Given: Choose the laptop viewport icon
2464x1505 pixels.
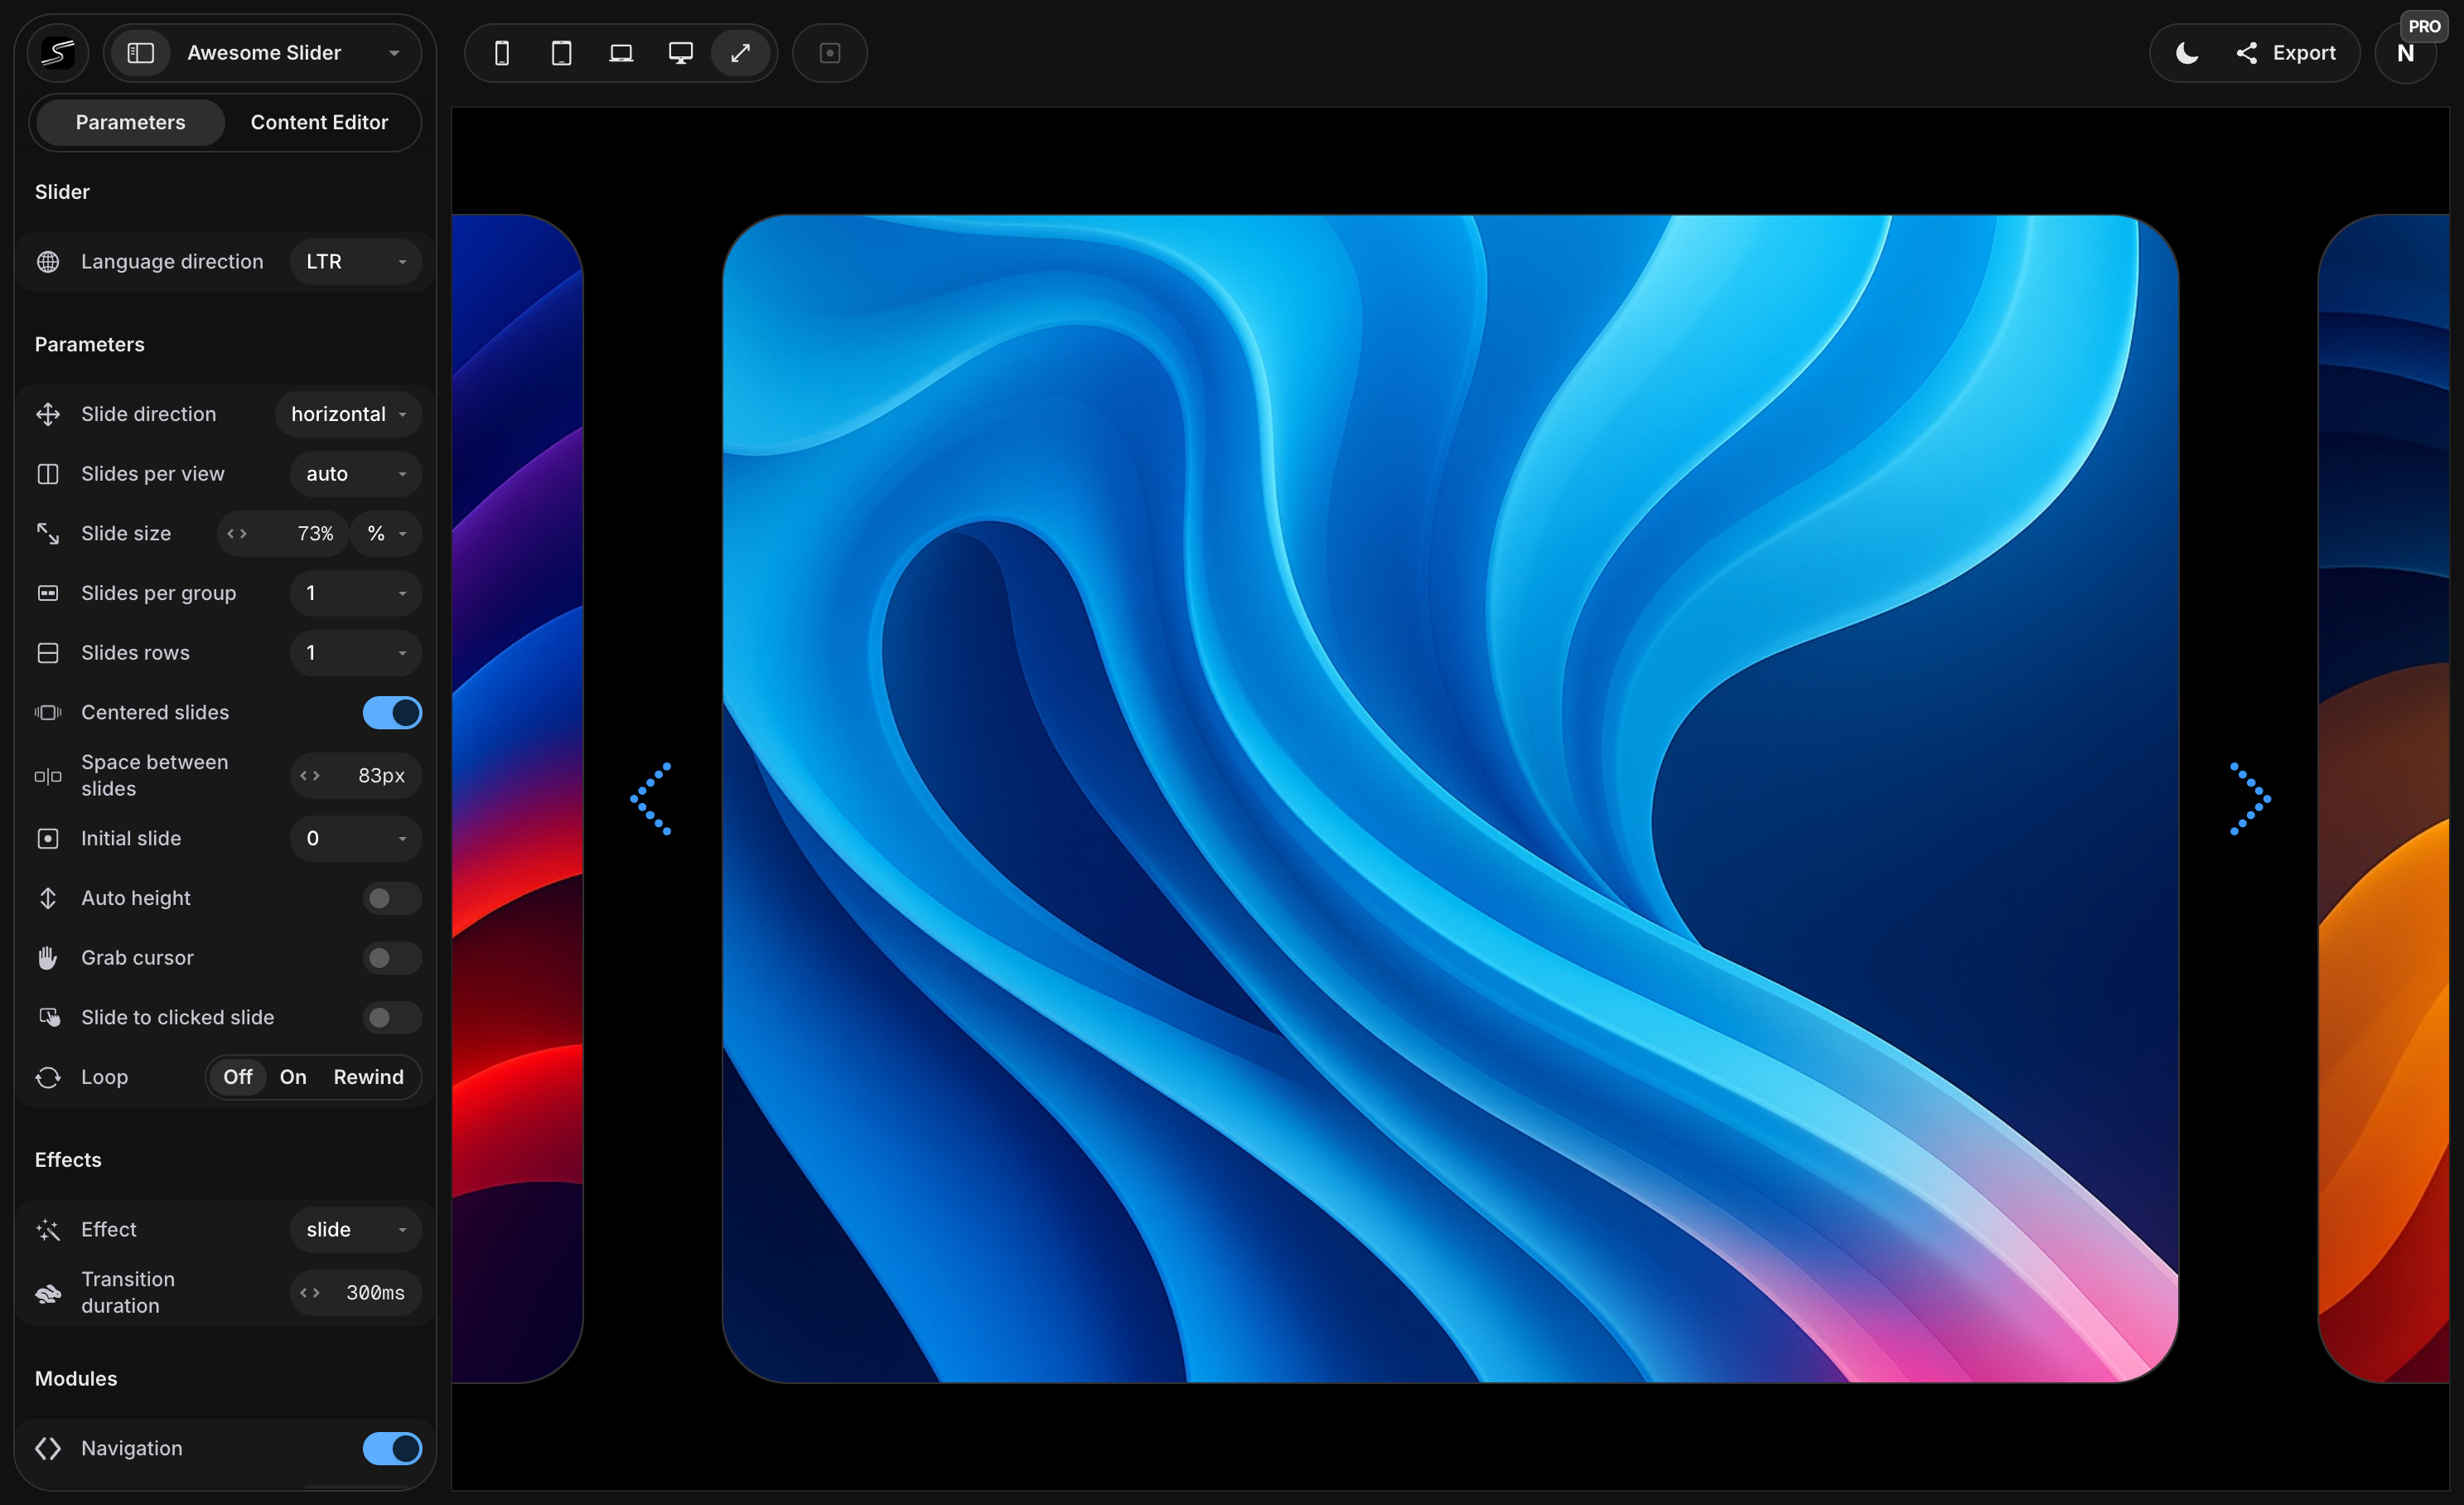Looking at the screenshot, I should pos(621,53).
